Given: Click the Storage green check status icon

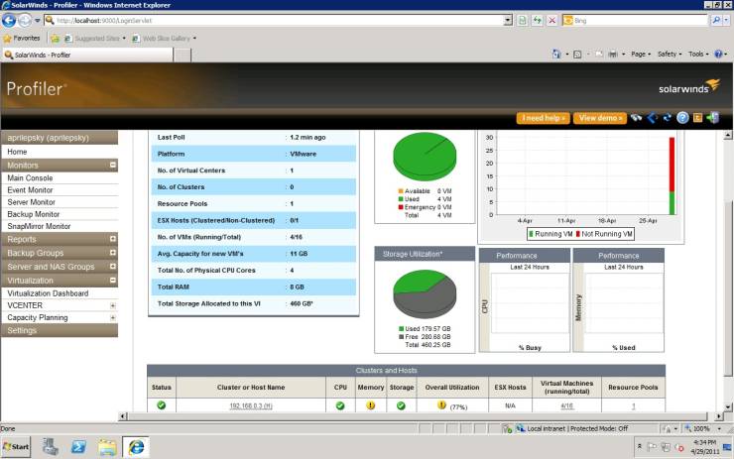Looking at the screenshot, I should pos(401,405).
